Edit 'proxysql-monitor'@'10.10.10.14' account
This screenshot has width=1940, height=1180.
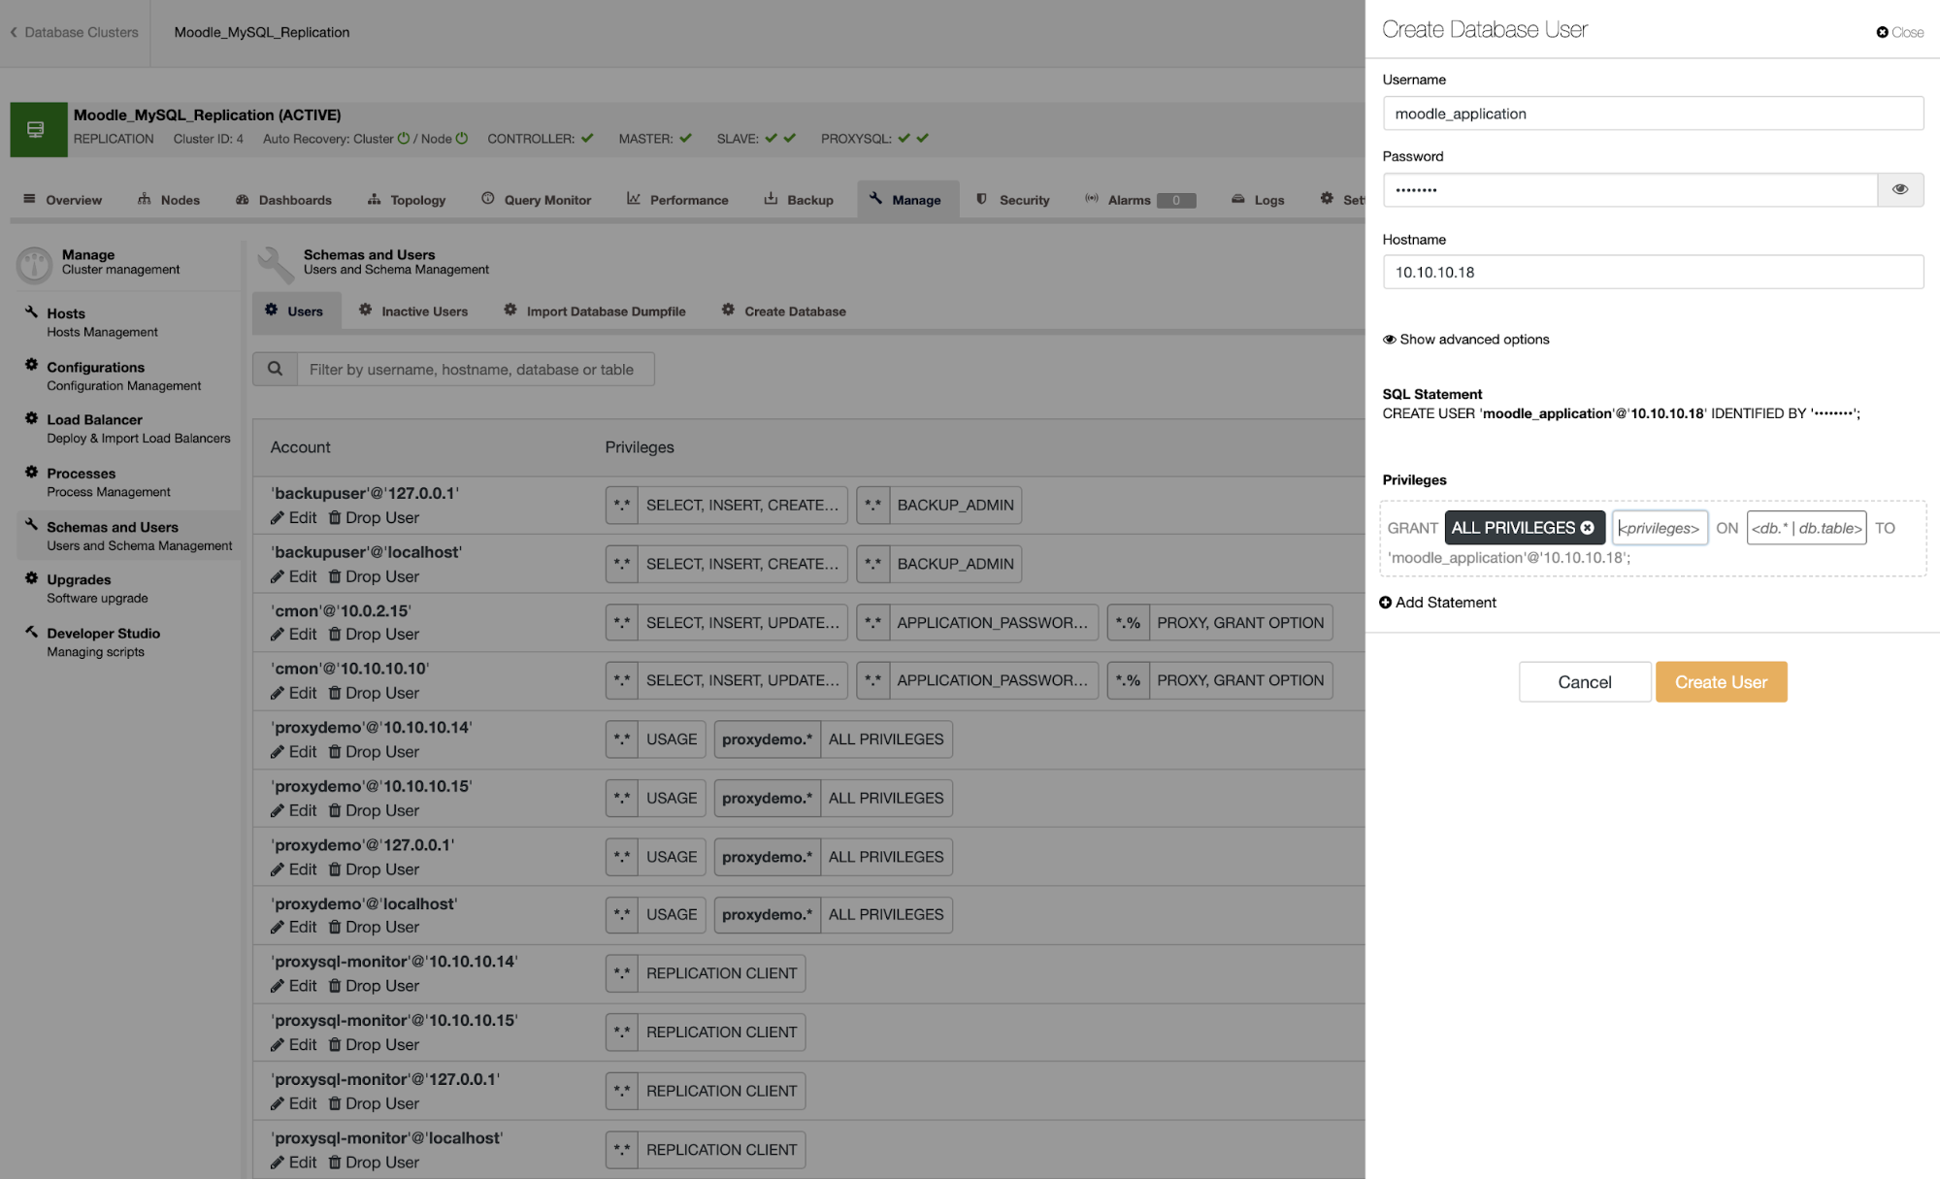[294, 986]
